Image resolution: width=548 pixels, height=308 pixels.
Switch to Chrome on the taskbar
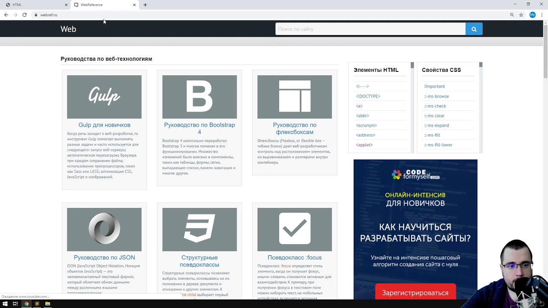[x=26, y=304]
